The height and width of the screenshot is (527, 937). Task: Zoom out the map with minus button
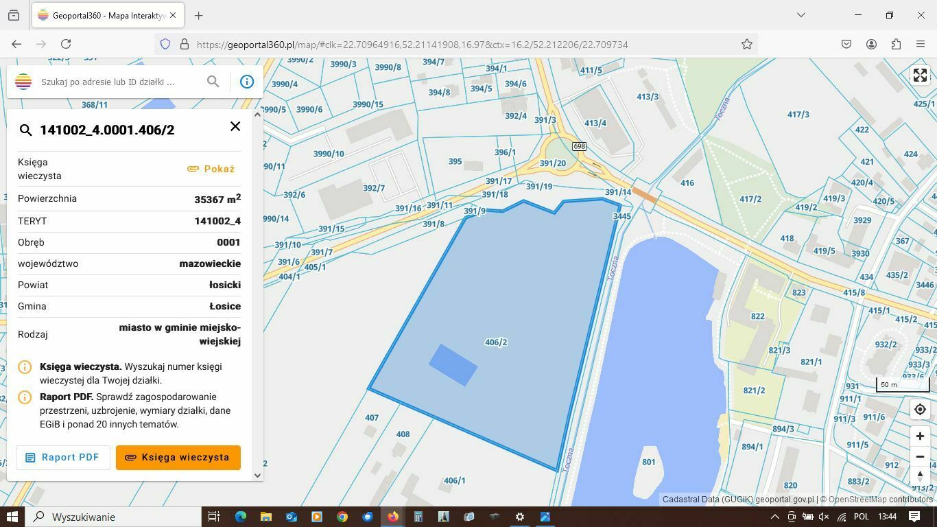tap(920, 456)
